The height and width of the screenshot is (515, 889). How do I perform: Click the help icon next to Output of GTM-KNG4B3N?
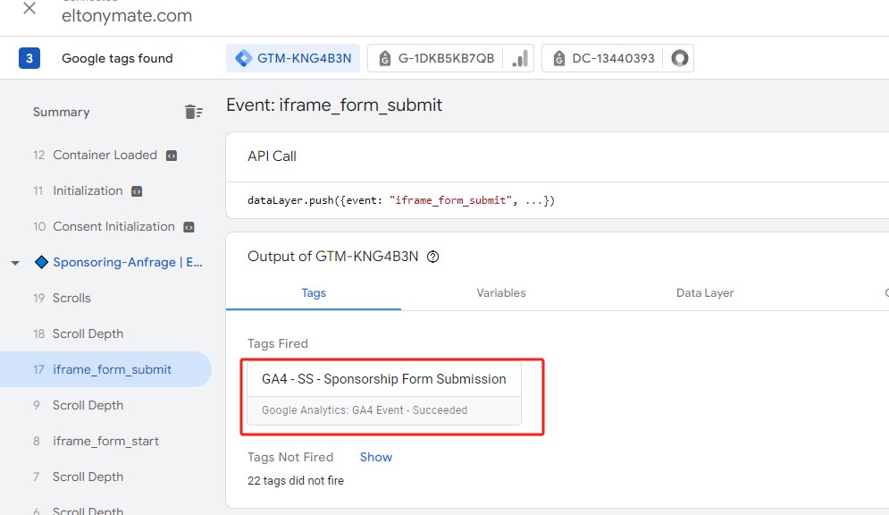[x=433, y=257]
